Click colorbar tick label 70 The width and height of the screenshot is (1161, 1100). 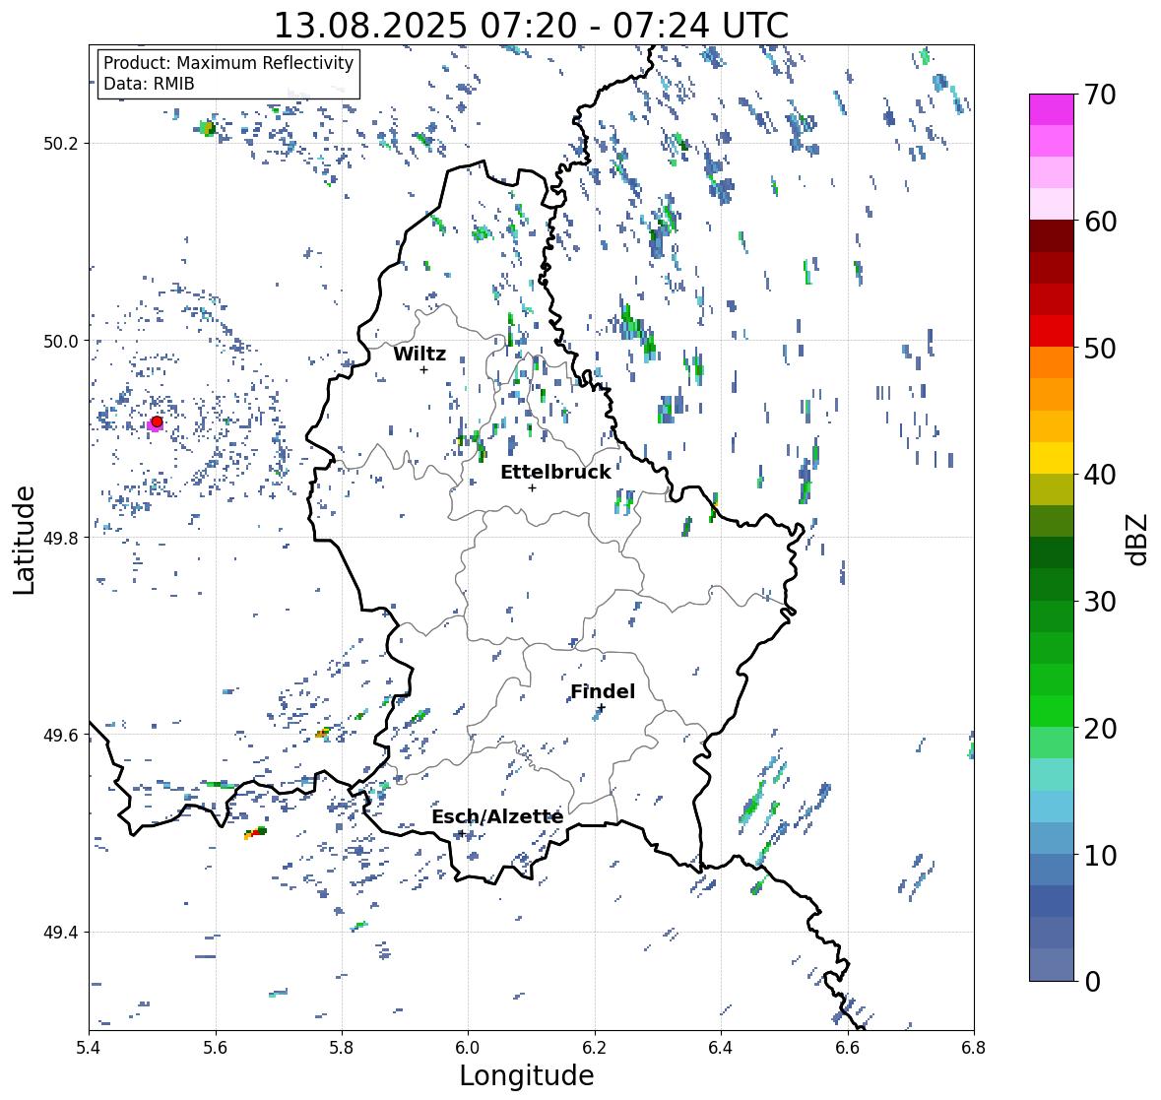click(1100, 95)
